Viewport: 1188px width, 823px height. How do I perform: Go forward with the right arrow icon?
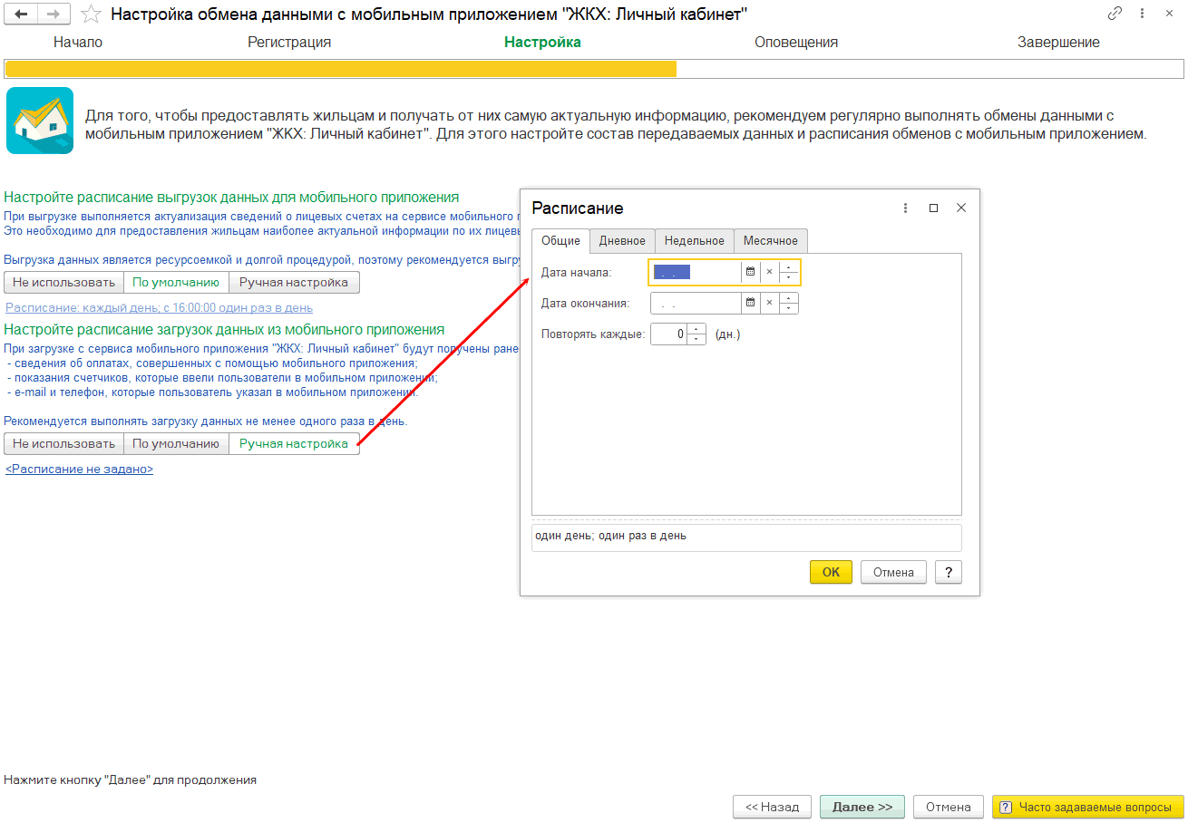[x=54, y=14]
